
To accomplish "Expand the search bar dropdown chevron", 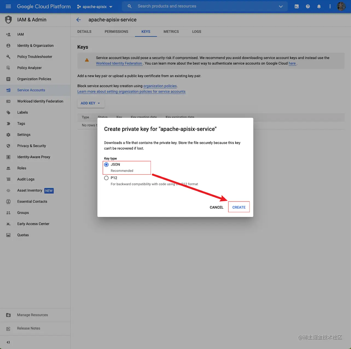I will click(x=281, y=6).
